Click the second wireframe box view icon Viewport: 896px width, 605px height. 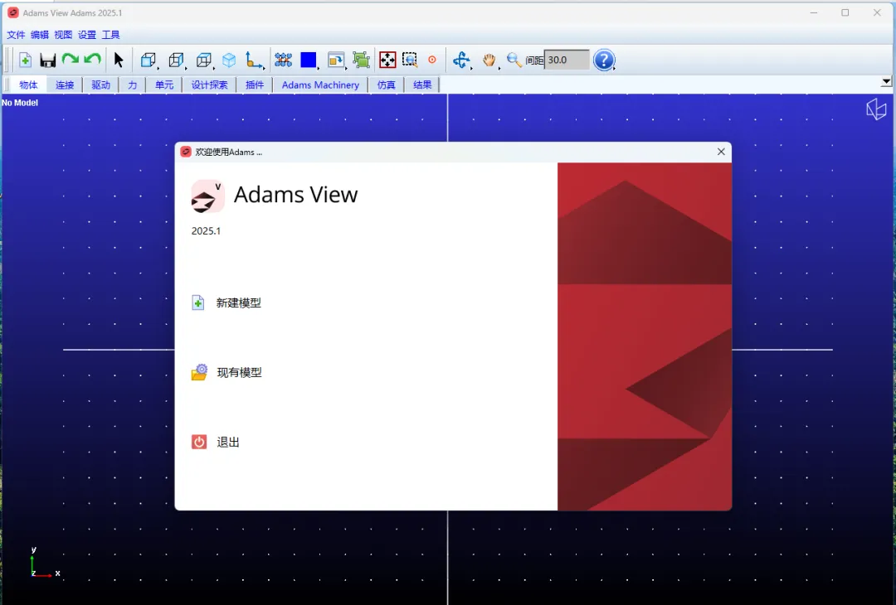click(177, 60)
